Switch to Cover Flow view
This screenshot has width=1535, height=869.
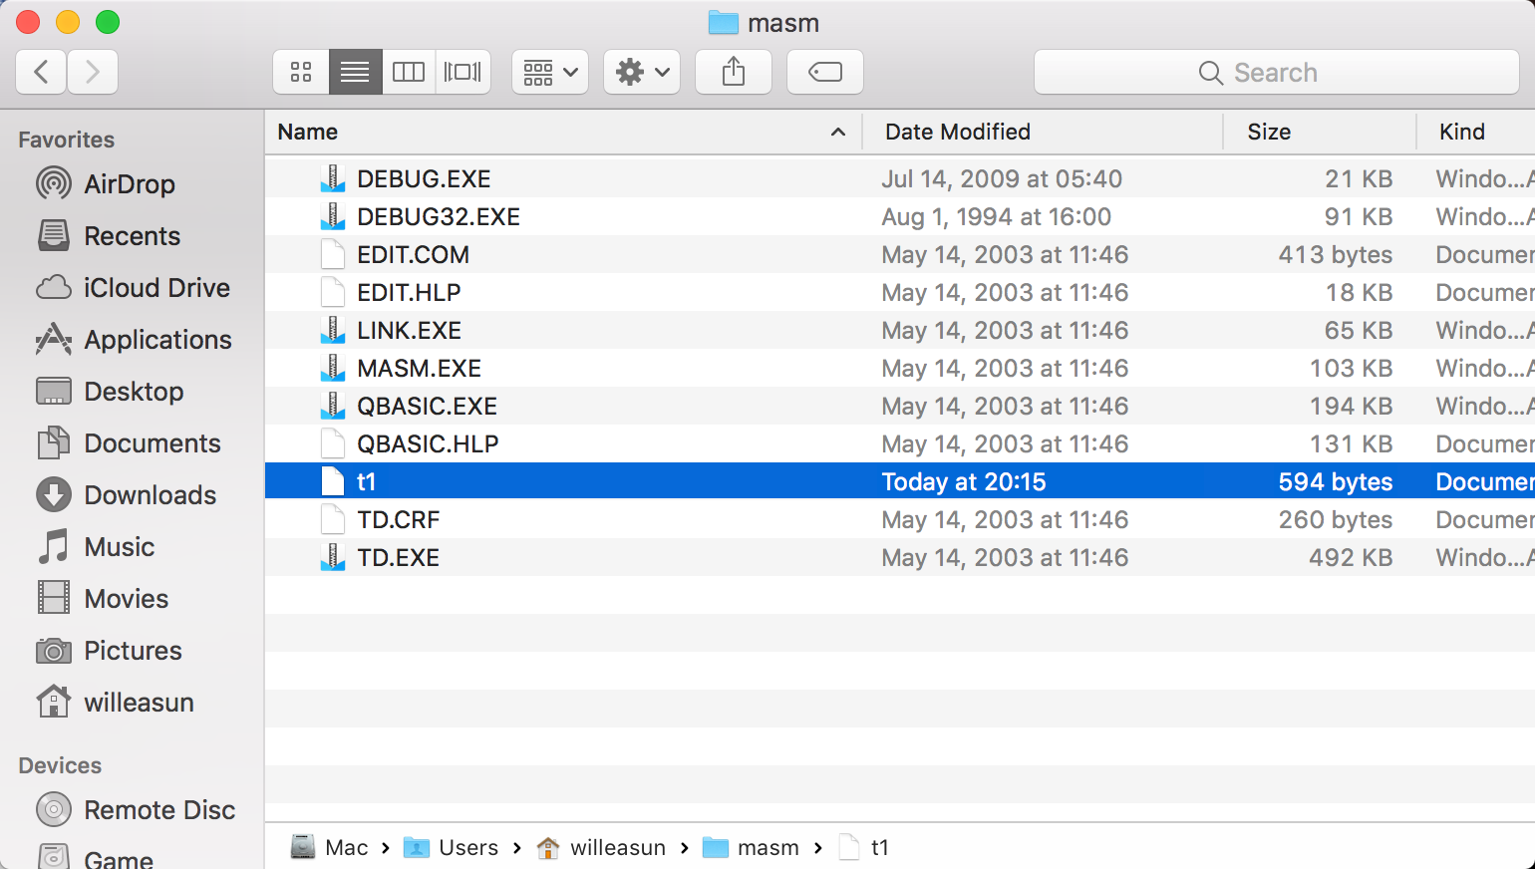[x=462, y=72]
